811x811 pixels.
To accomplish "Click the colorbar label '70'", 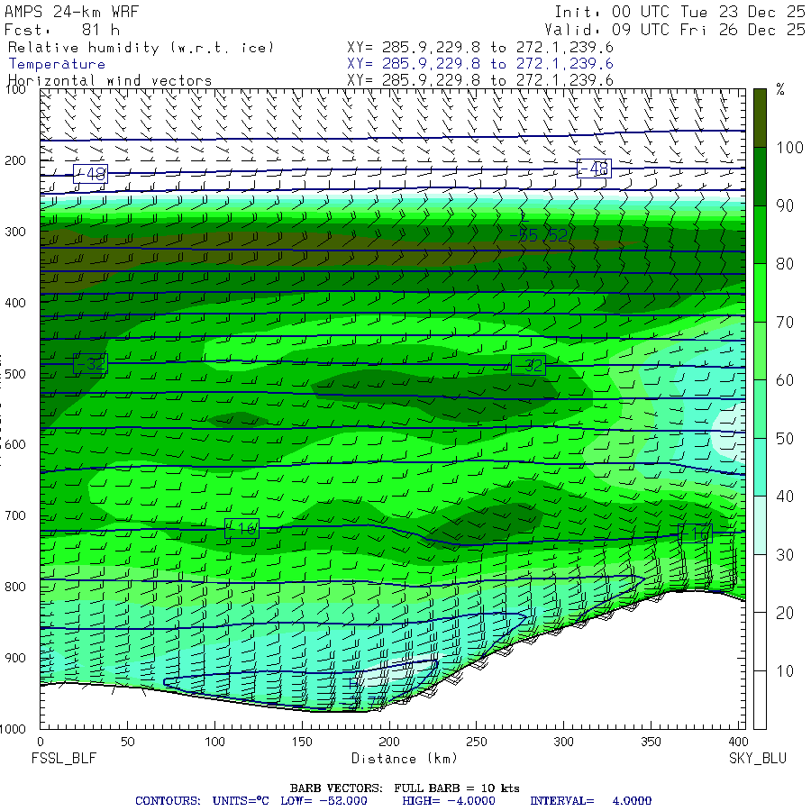I will click(785, 323).
